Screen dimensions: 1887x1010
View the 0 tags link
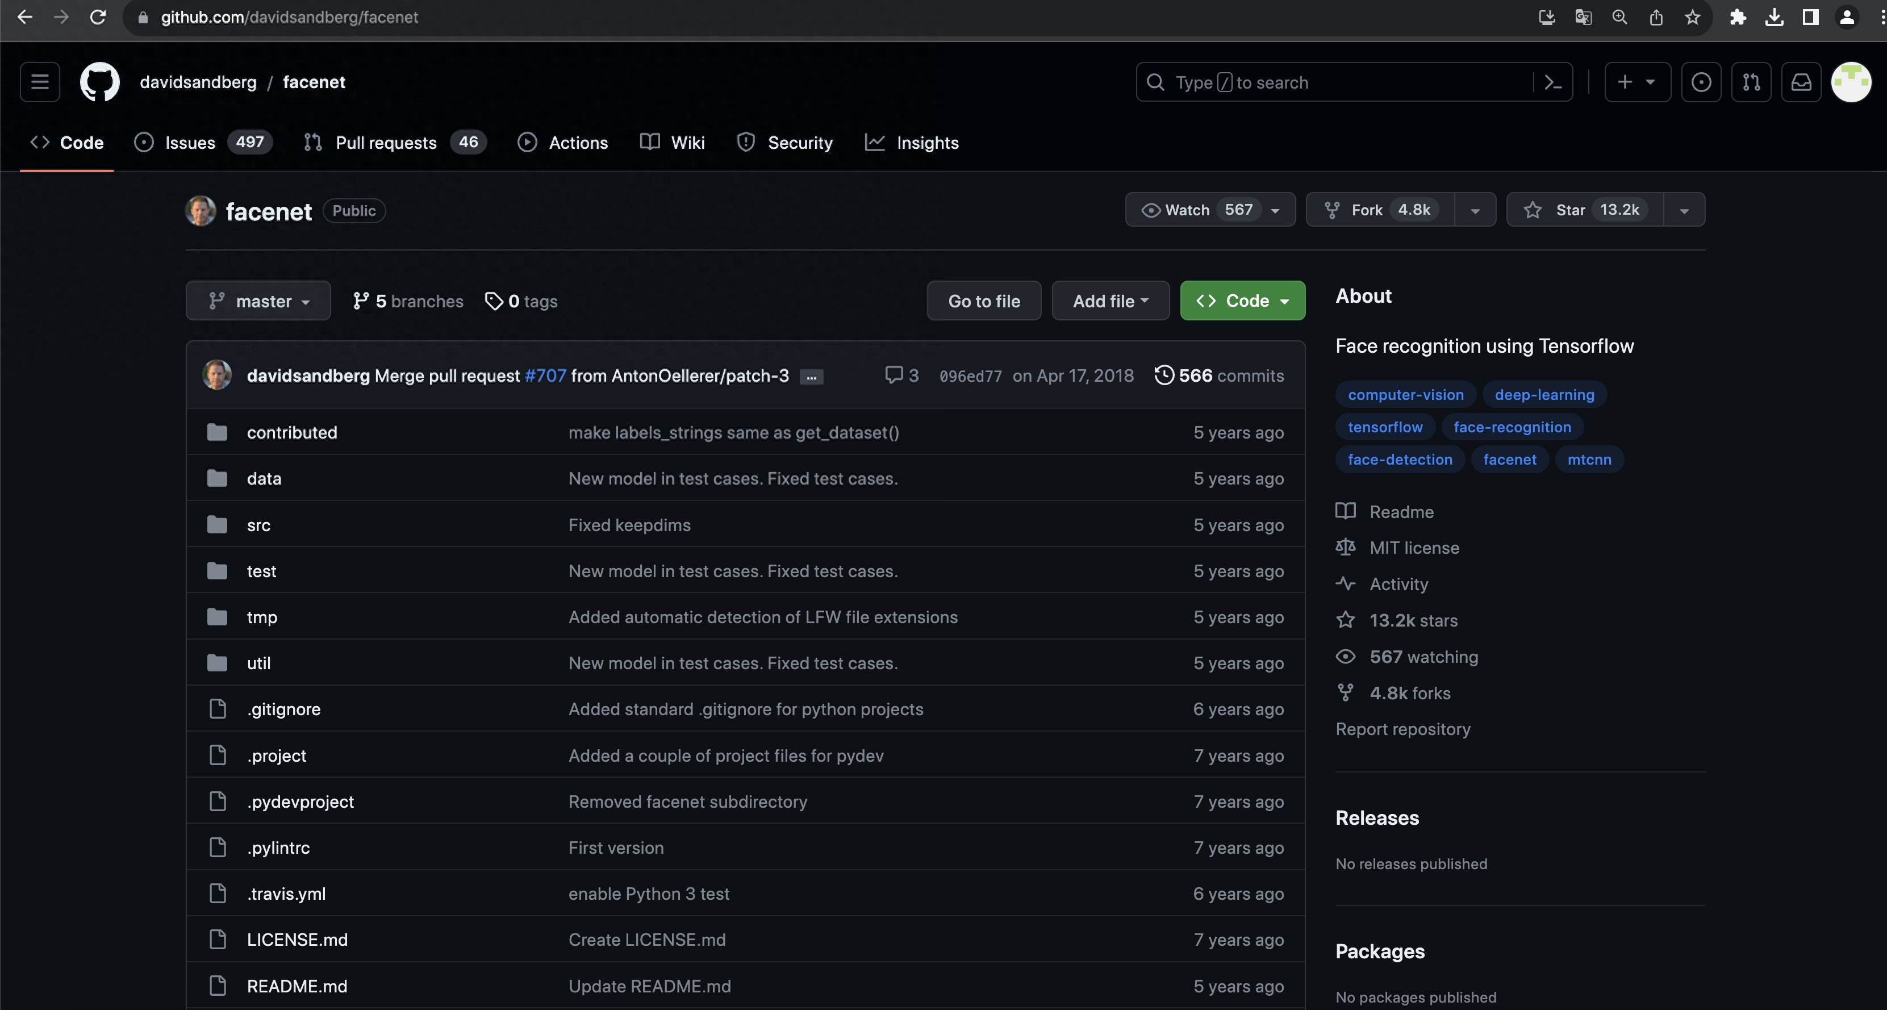pyautogui.click(x=521, y=301)
